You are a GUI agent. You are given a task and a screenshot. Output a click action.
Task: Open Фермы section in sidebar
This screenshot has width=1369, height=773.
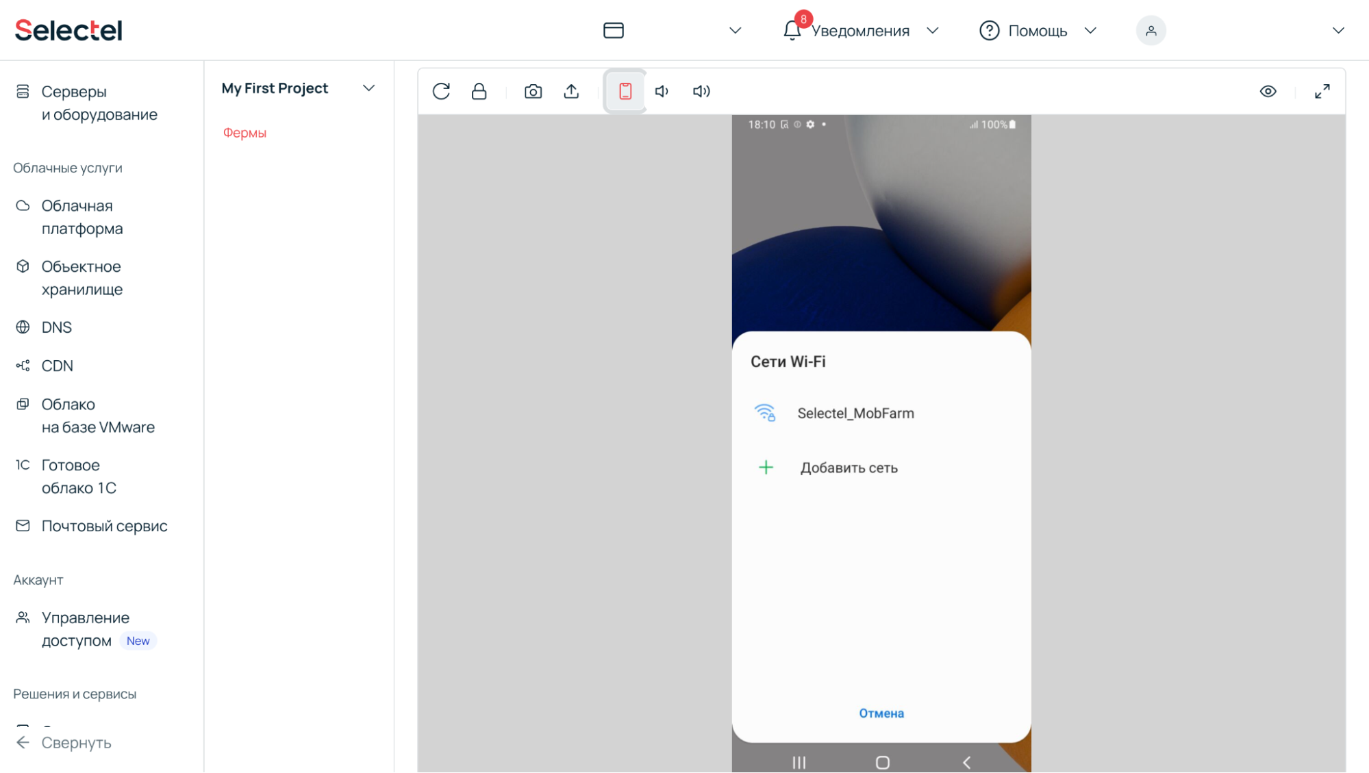pyautogui.click(x=244, y=131)
